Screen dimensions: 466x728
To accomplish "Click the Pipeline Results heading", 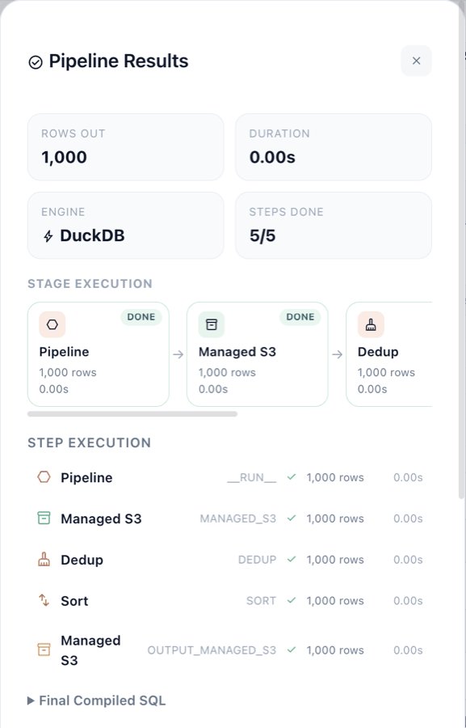I will pyautogui.click(x=119, y=61).
